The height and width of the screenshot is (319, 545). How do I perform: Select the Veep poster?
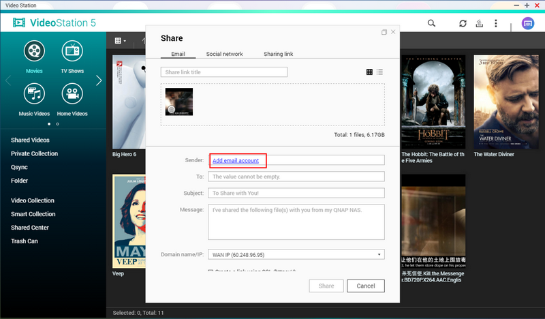pos(129,221)
